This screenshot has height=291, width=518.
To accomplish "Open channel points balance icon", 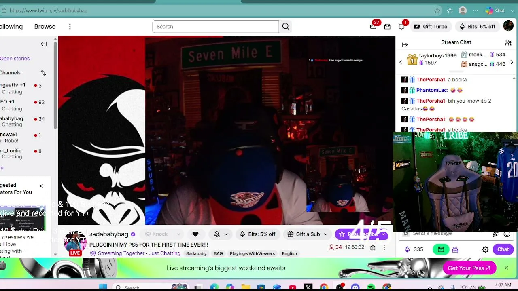I will point(407,249).
